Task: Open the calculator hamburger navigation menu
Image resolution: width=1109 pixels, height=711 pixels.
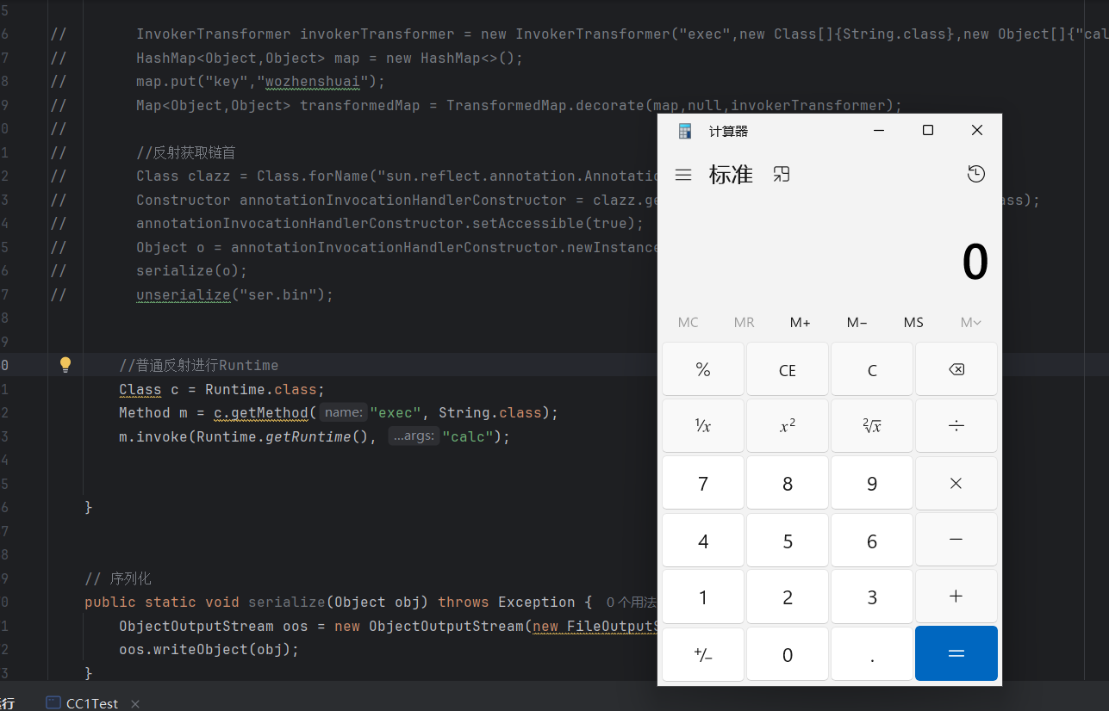Action: tap(683, 175)
